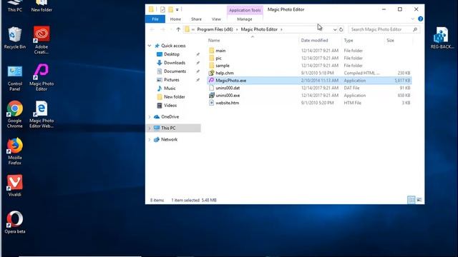
Task: Launch Magic Photo Editor desktop shortcut
Action: 42,77
